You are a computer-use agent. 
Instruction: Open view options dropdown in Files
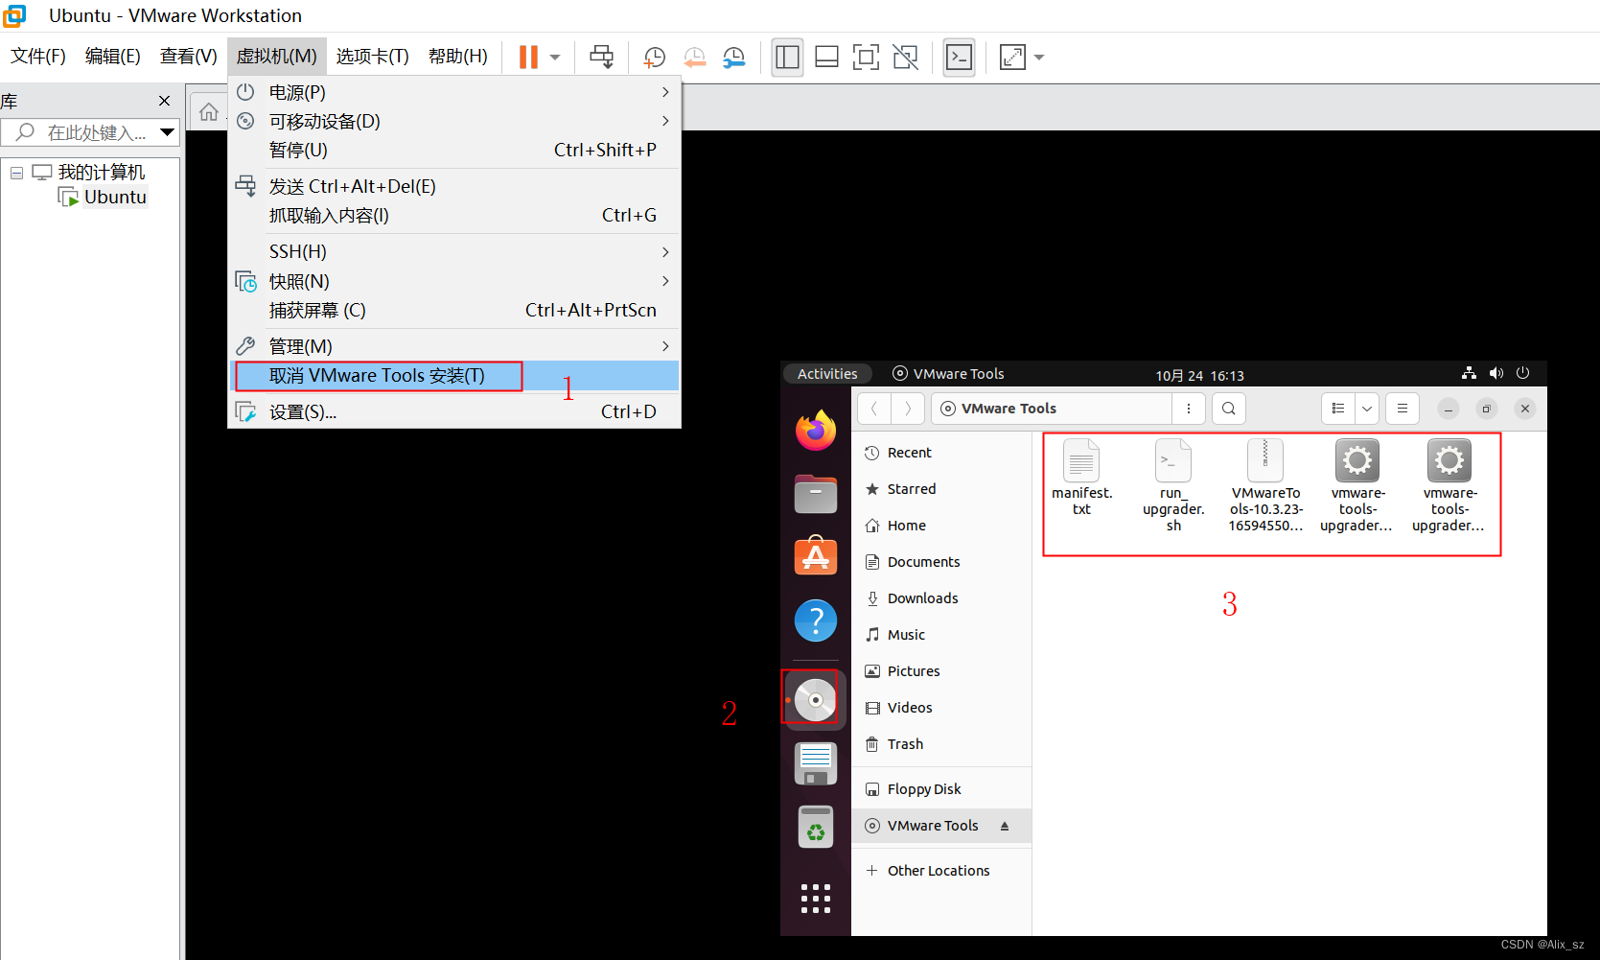1367,409
